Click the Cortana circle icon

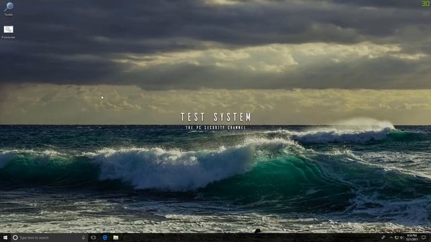coord(15,237)
